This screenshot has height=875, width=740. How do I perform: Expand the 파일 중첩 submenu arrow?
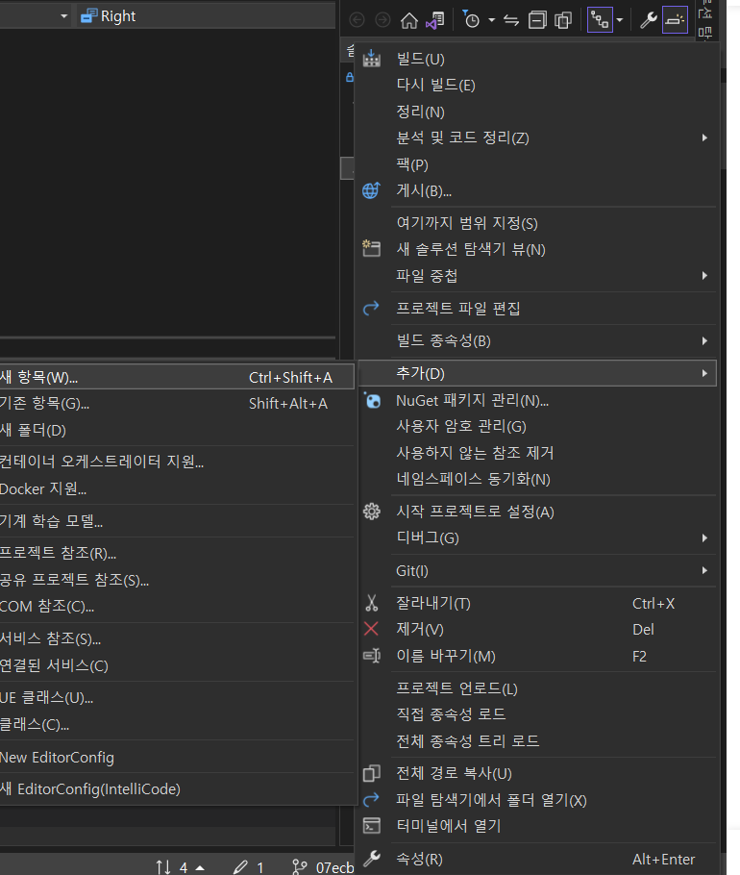point(704,275)
